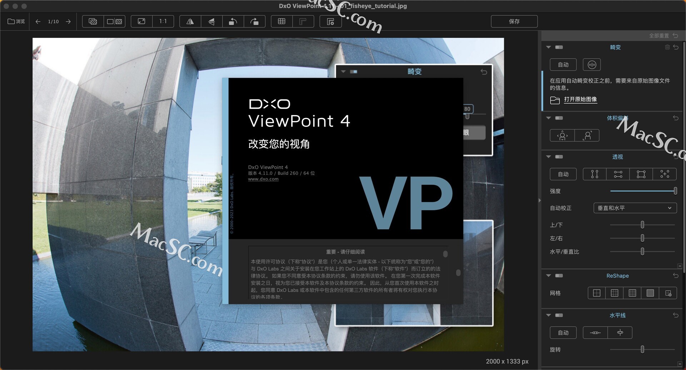Select the vertical horizon line tool
The width and height of the screenshot is (686, 370).
[x=620, y=333]
